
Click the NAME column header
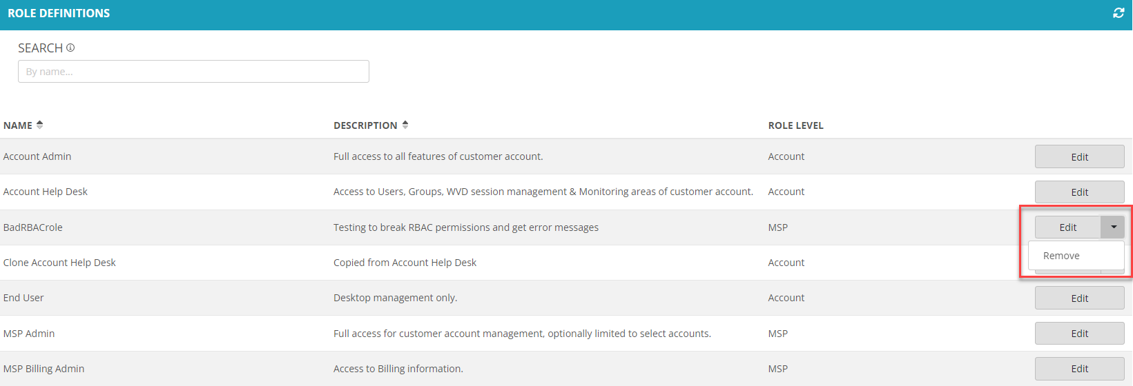point(18,125)
